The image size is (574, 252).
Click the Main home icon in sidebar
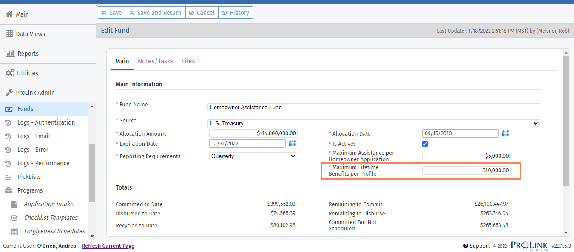pos(9,14)
